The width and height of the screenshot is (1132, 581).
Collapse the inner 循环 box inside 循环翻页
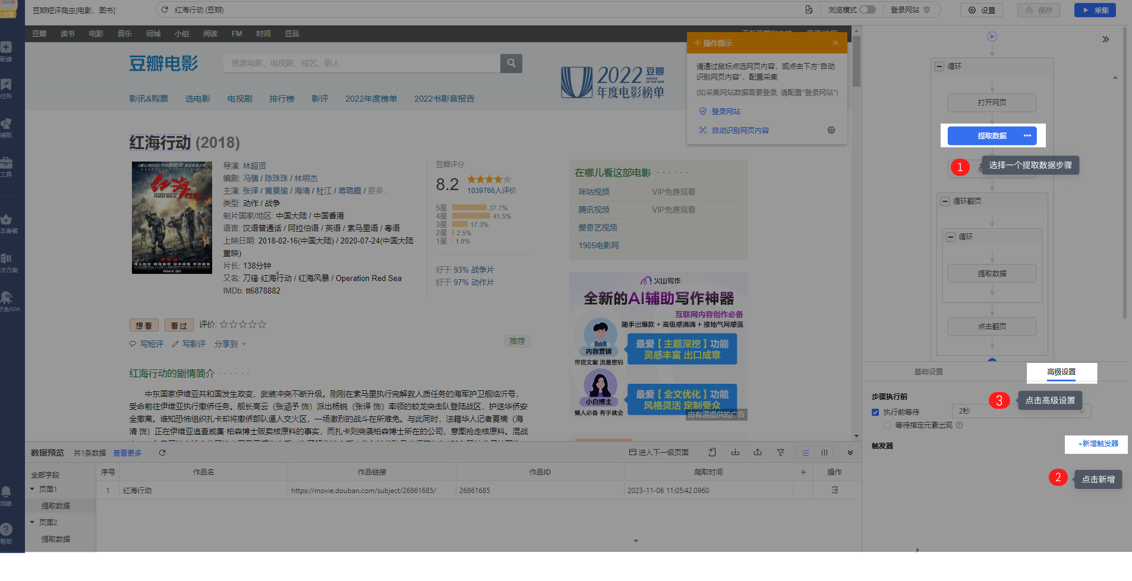point(951,237)
